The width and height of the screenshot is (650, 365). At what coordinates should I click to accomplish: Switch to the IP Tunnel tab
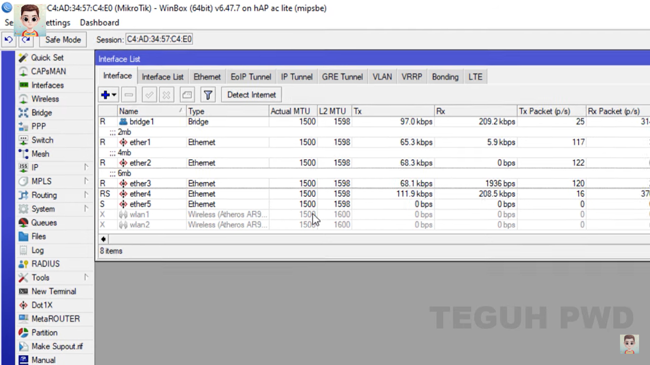click(x=296, y=77)
